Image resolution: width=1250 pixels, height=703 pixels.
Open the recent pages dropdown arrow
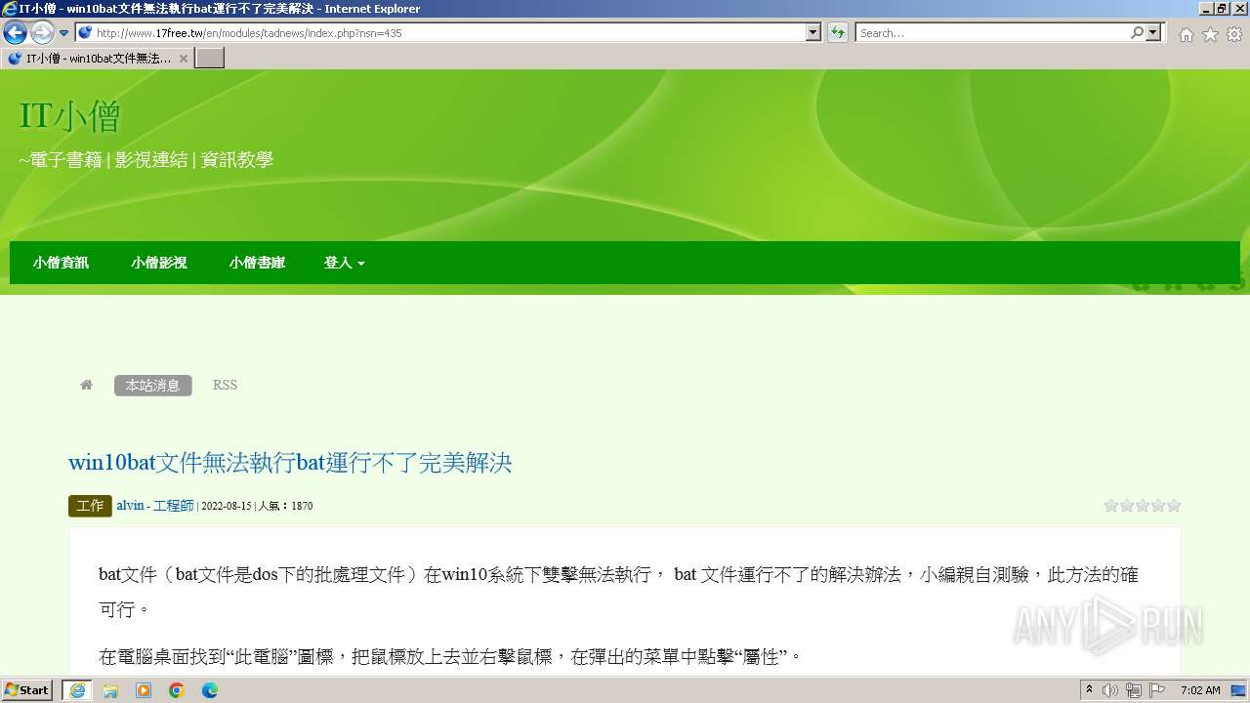[x=63, y=33]
